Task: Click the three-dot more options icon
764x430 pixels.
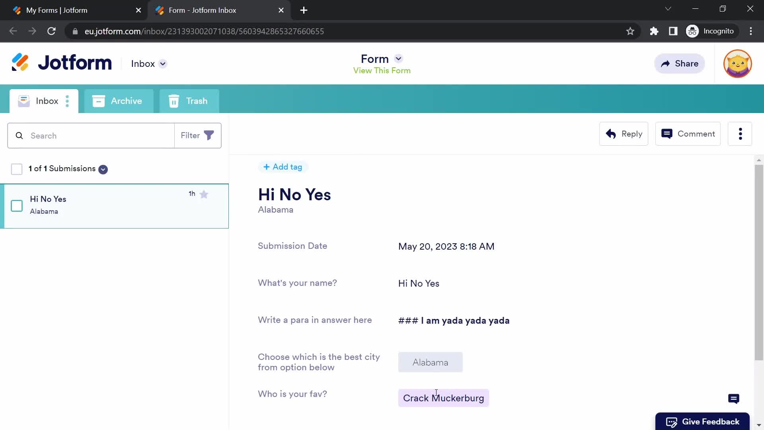Action: (x=741, y=134)
